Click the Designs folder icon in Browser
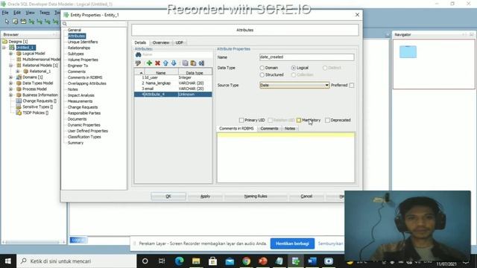 pos(4,42)
